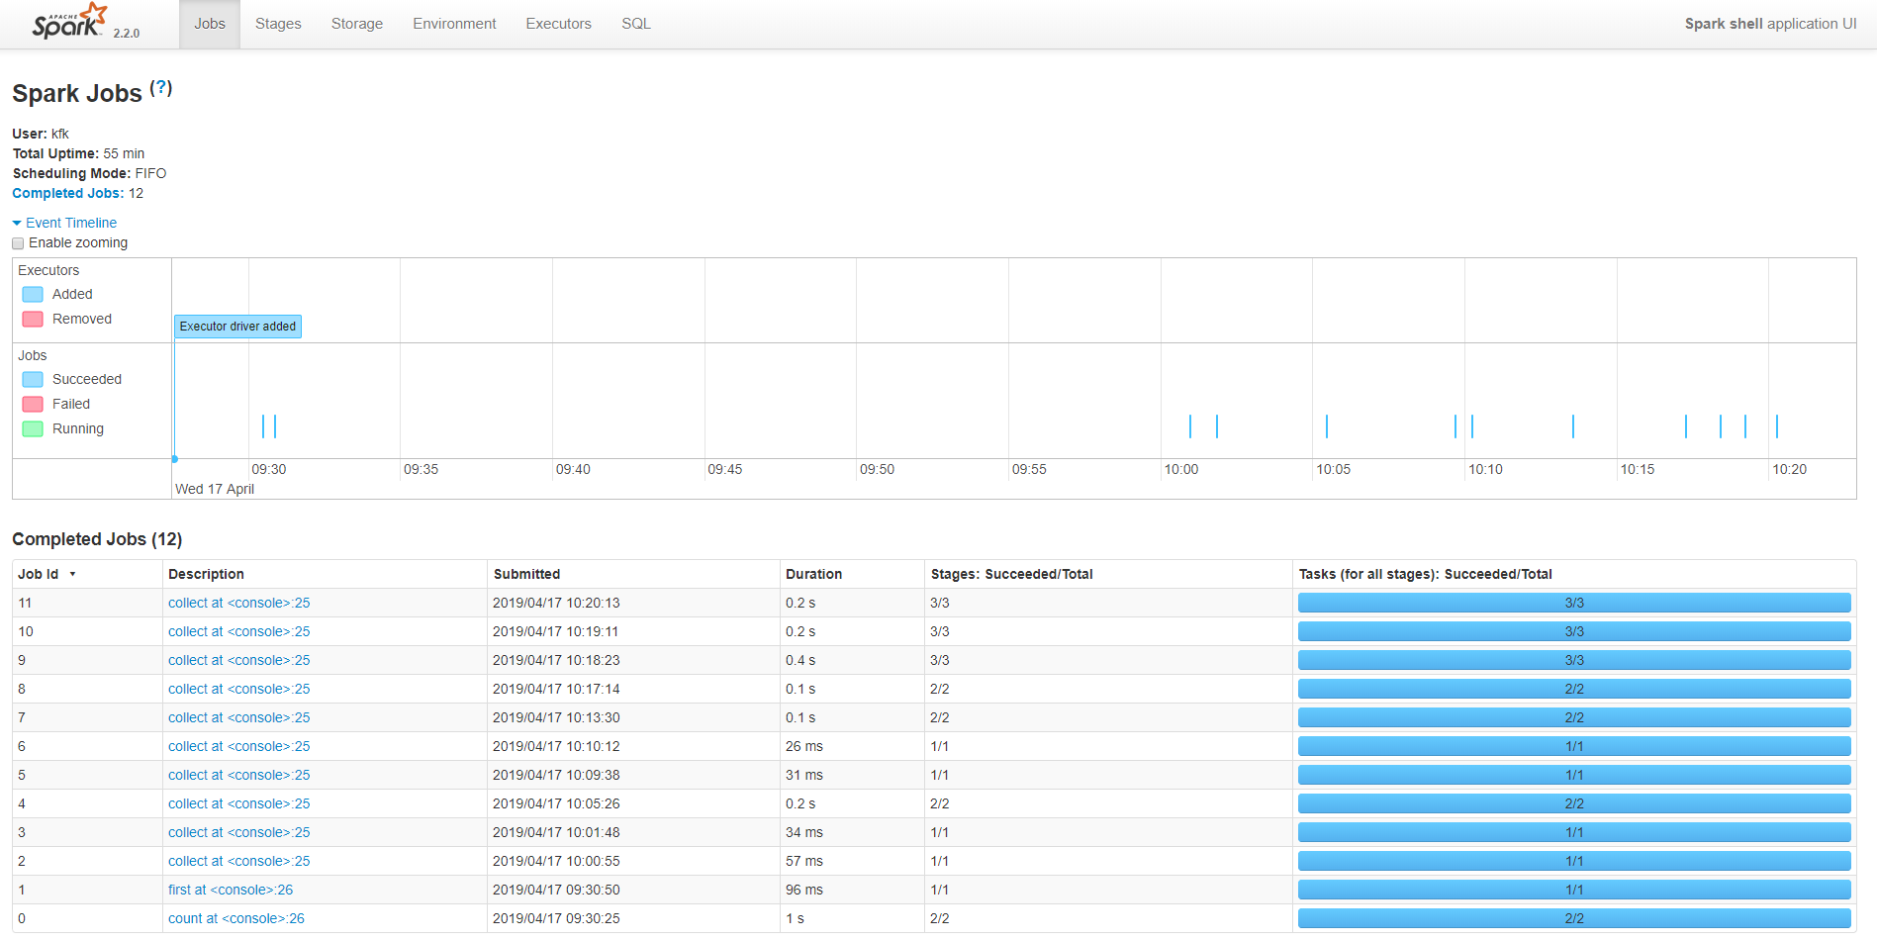Click the '09:45' timeline axis label

(725, 469)
